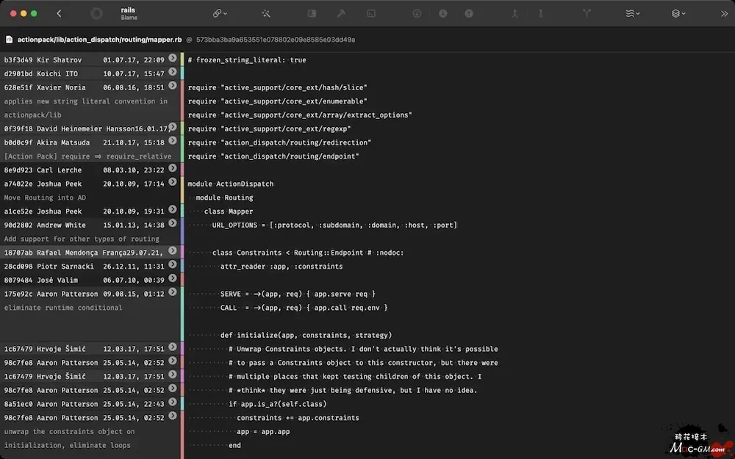Open terminal from the toolbar icon
The image size is (735, 459).
(370, 13)
